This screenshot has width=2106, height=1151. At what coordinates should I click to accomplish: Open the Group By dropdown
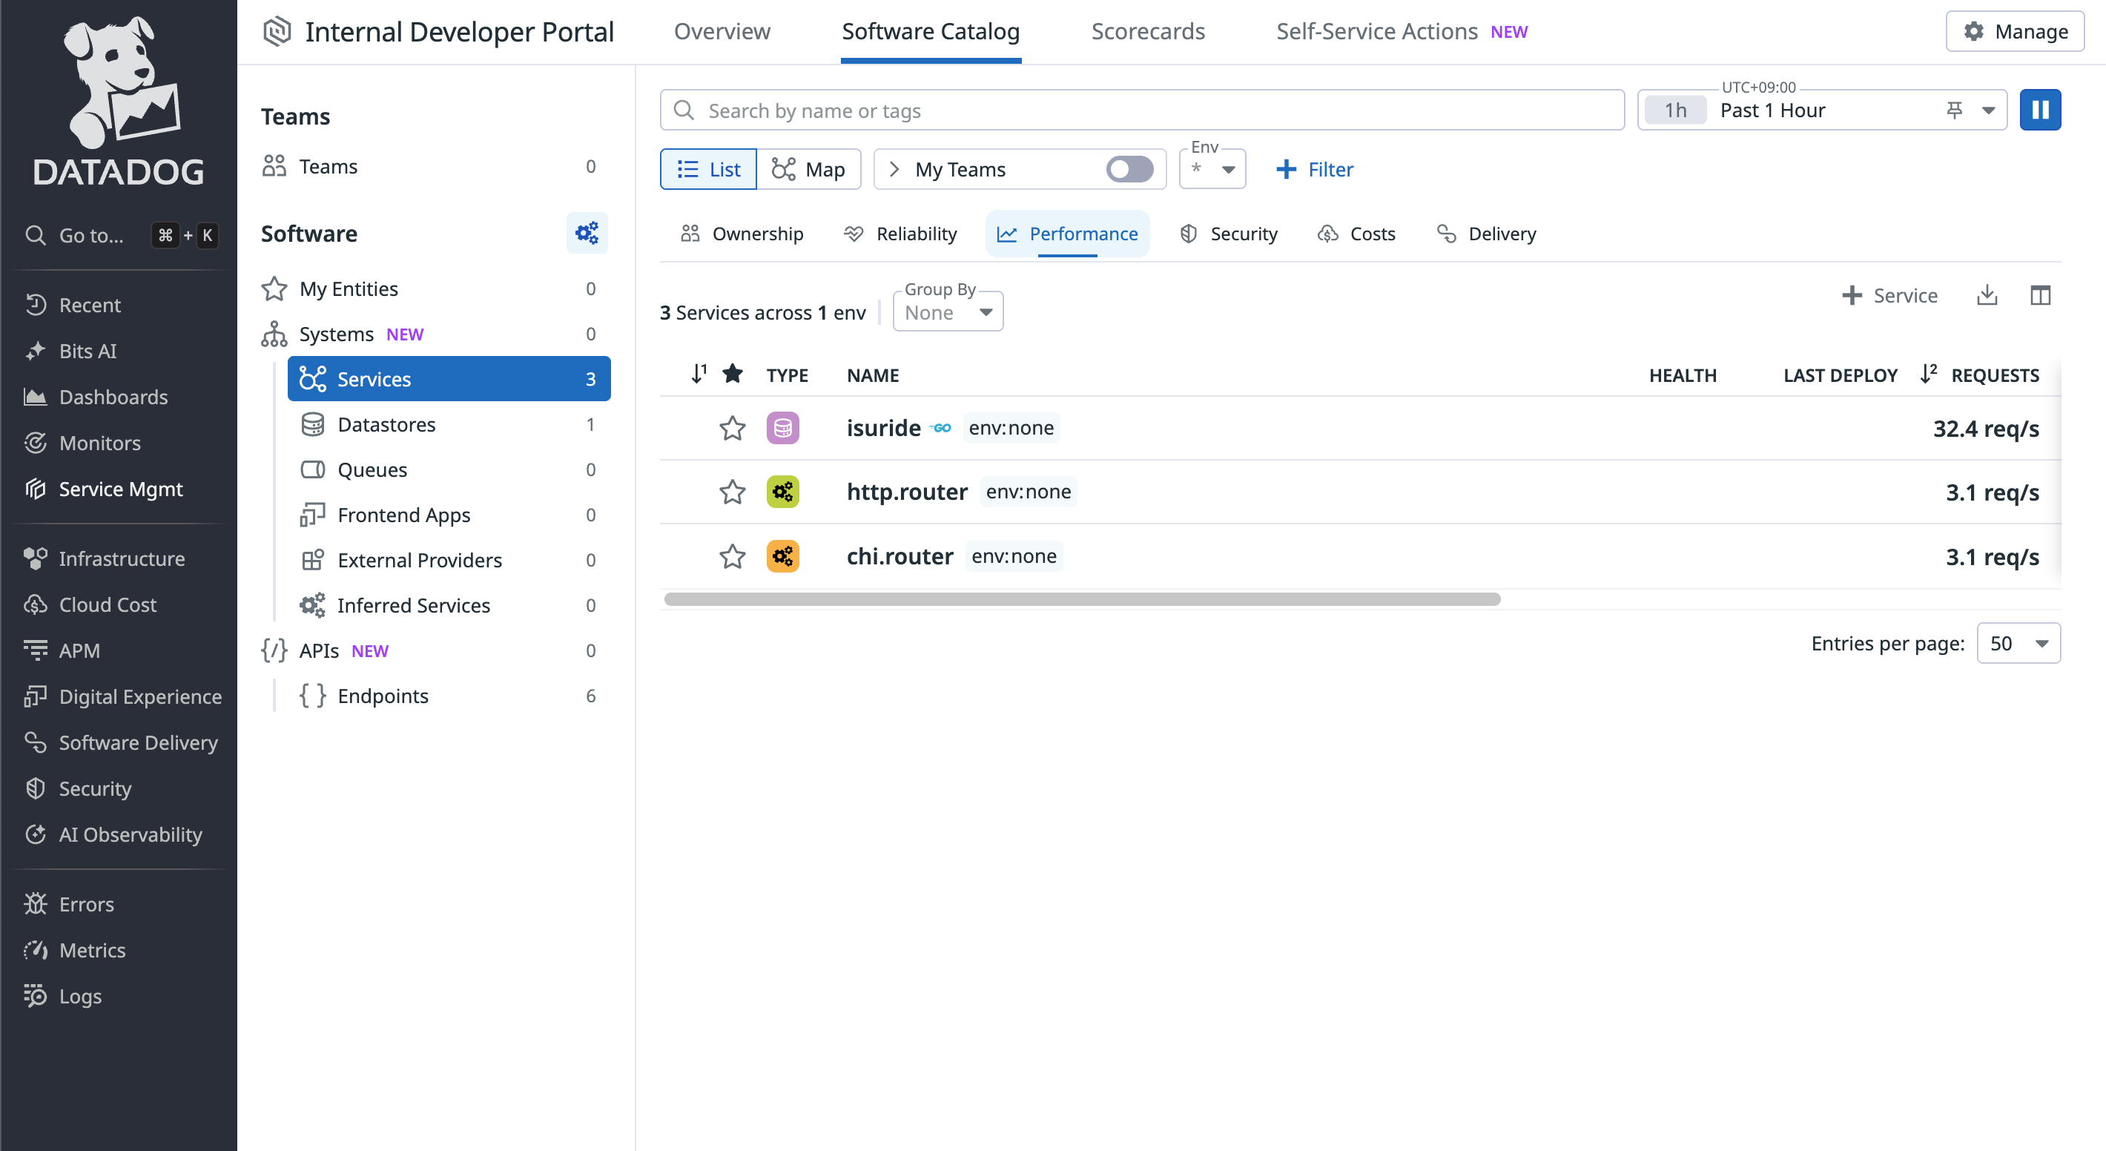[x=948, y=312]
